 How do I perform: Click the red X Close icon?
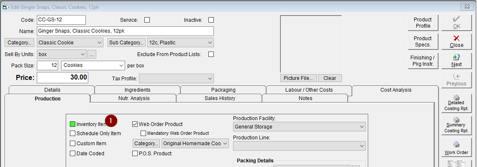[456, 38]
